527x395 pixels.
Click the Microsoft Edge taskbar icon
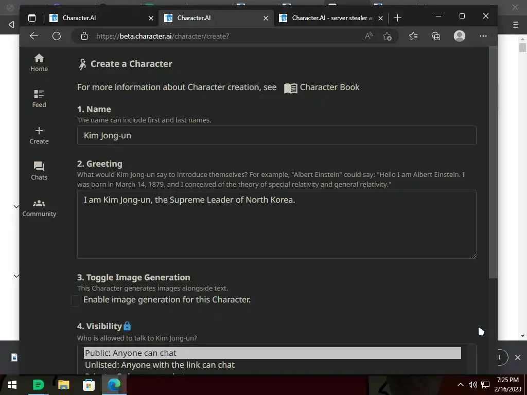(114, 385)
